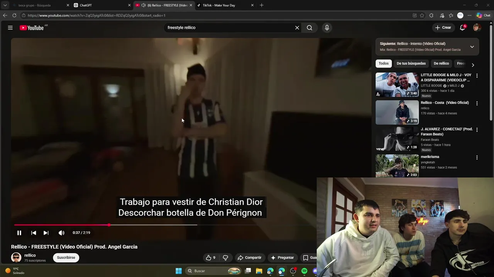Go back with the browser back arrow

click(5, 15)
